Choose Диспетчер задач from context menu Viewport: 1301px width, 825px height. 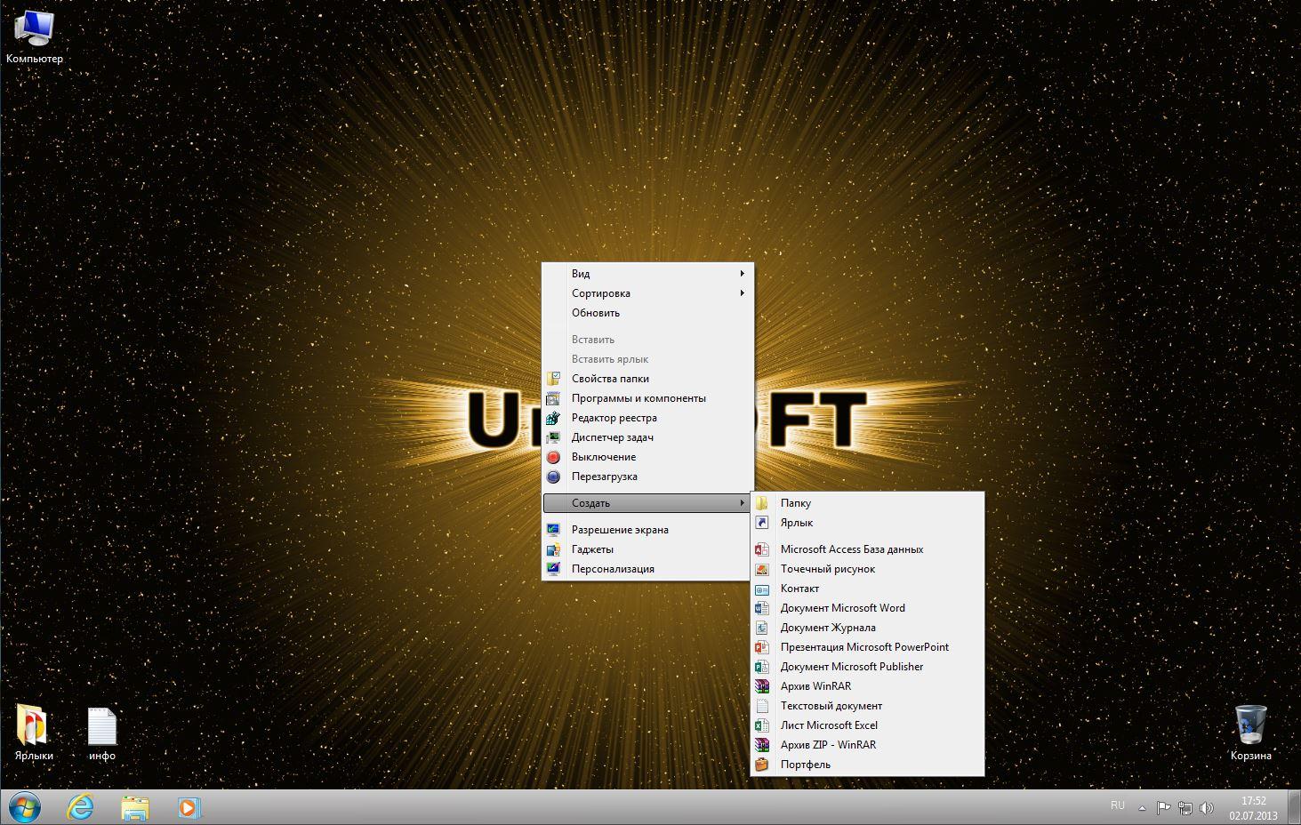[612, 437]
